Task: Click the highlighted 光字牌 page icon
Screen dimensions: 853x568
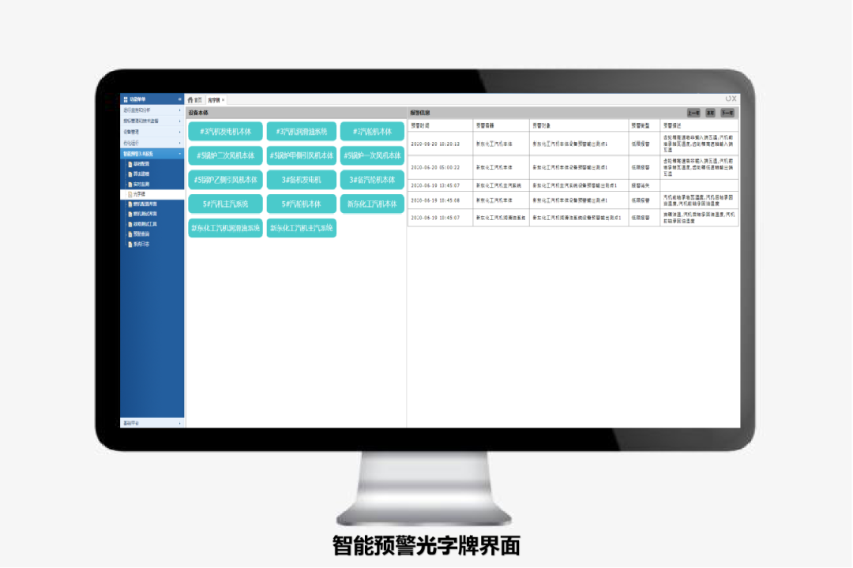Action: click(131, 192)
